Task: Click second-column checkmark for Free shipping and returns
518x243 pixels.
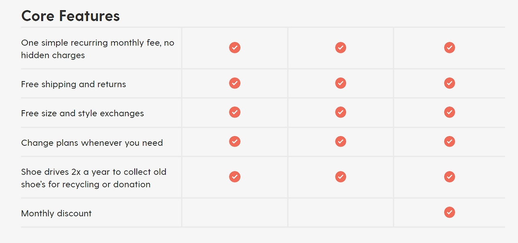Action: pos(341,83)
